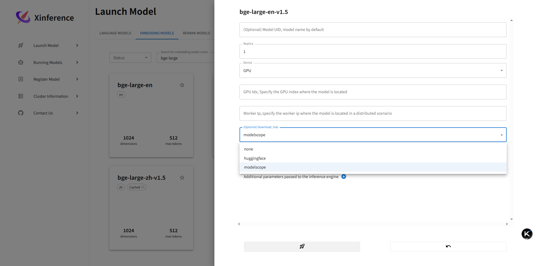Open the Status filter dropdown

click(x=130, y=58)
